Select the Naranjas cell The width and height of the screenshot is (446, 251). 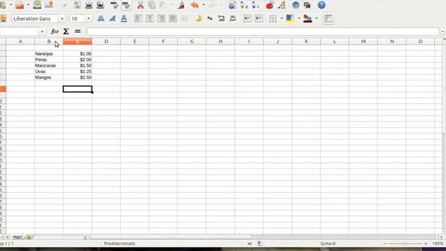click(x=49, y=54)
